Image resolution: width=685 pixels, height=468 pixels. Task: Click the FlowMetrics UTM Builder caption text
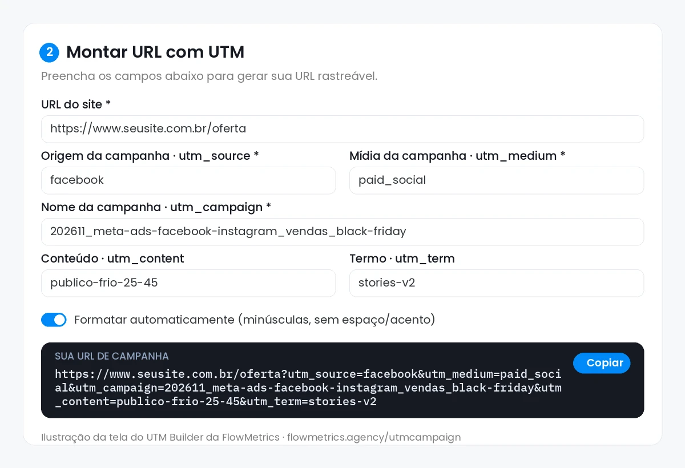pyautogui.click(x=251, y=437)
